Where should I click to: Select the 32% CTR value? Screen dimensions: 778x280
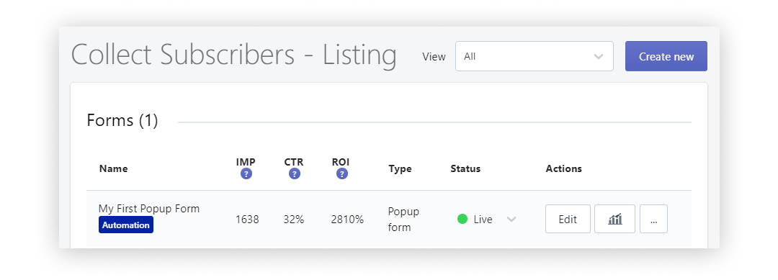(294, 220)
